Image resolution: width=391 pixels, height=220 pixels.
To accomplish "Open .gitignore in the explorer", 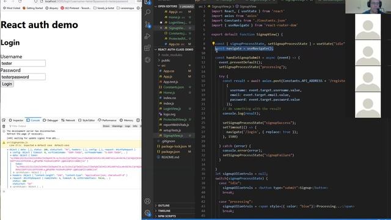I will click(x=168, y=141).
